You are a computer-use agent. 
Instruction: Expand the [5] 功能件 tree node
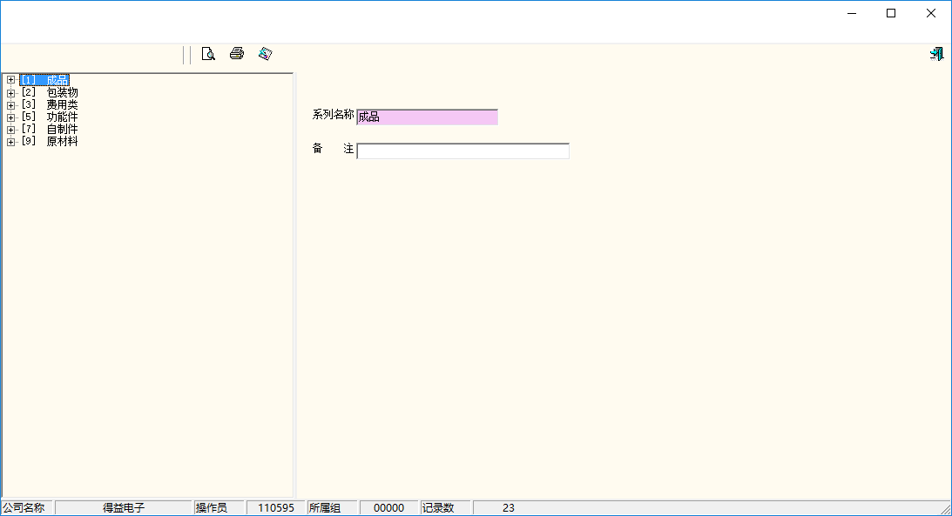pos(10,117)
